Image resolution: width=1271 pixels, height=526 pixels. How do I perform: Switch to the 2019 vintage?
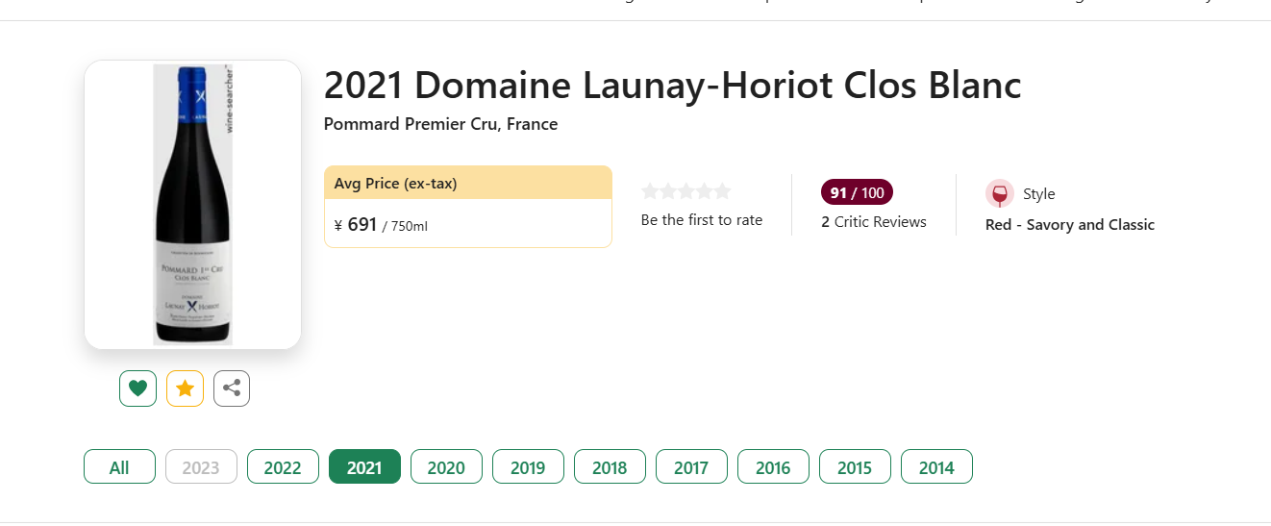(x=528, y=467)
